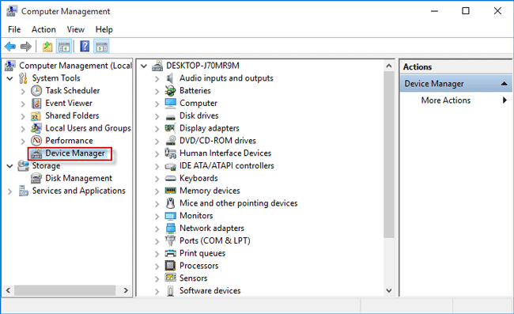Click the Display adapters icon

click(170, 128)
